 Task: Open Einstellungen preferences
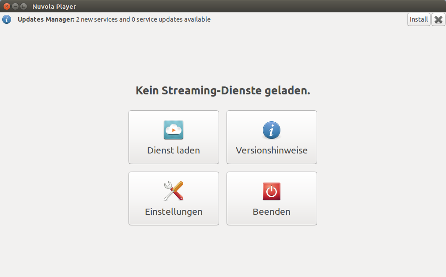tap(174, 198)
